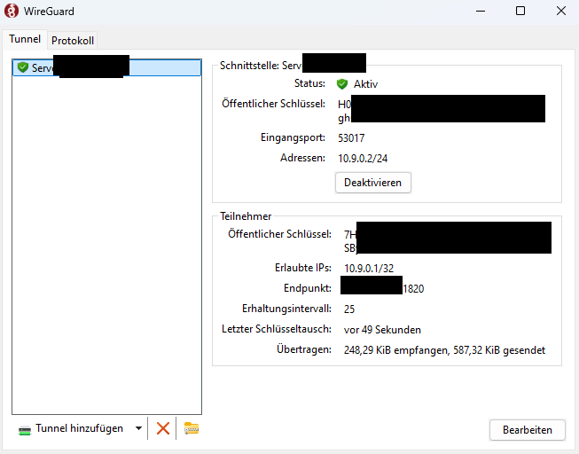Delete selected tunnel with red X icon
Viewport: 579px width, 454px height.
[162, 428]
